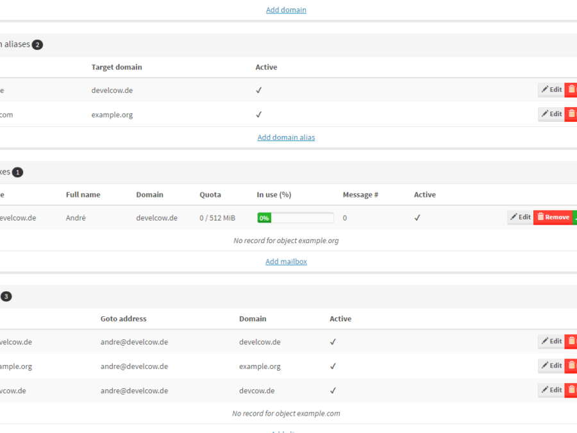Click the Active checkmark in André's mailbox row

417,218
